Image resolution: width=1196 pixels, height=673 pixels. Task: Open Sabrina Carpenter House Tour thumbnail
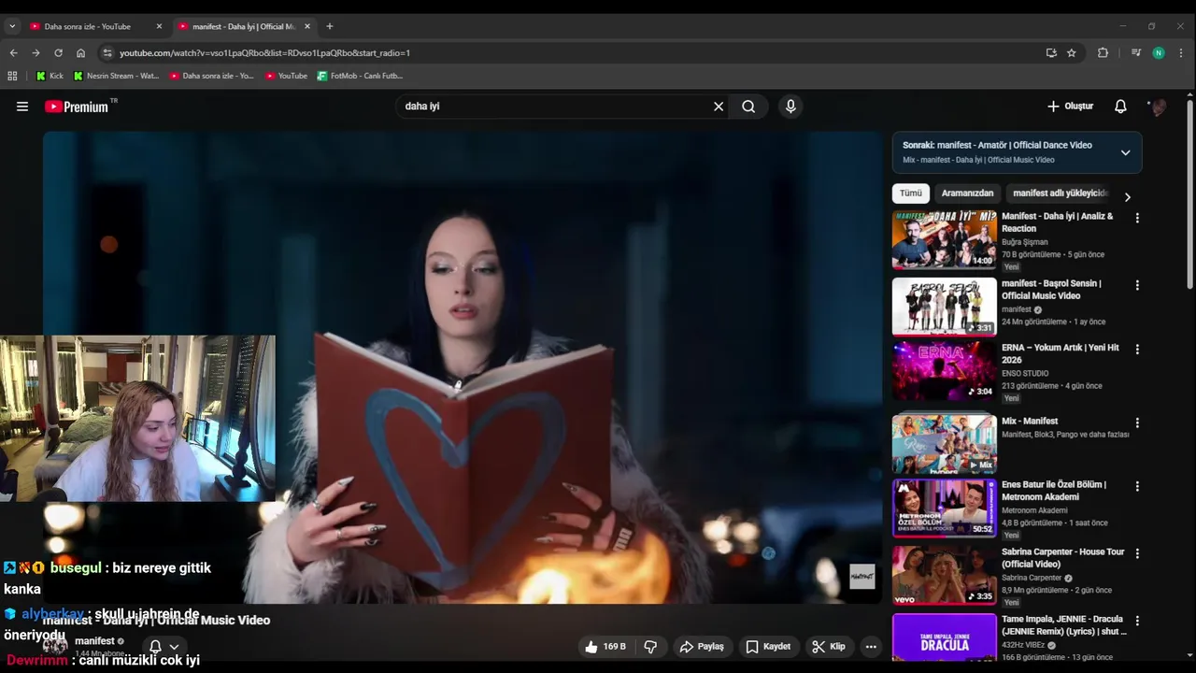tap(944, 576)
